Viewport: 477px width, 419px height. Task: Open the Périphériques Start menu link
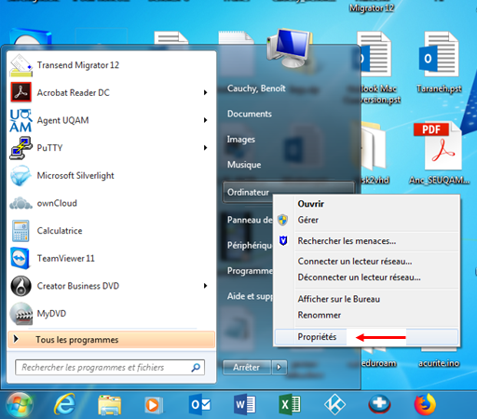click(250, 246)
